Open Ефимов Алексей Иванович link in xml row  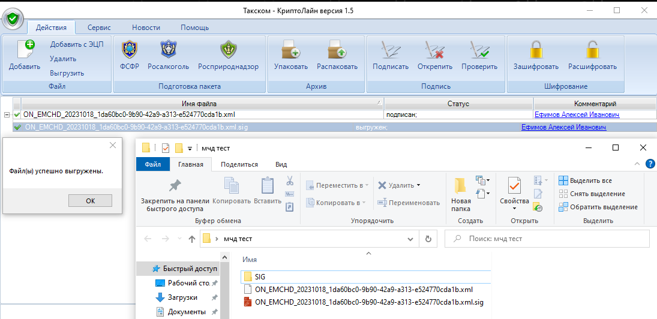577,115
